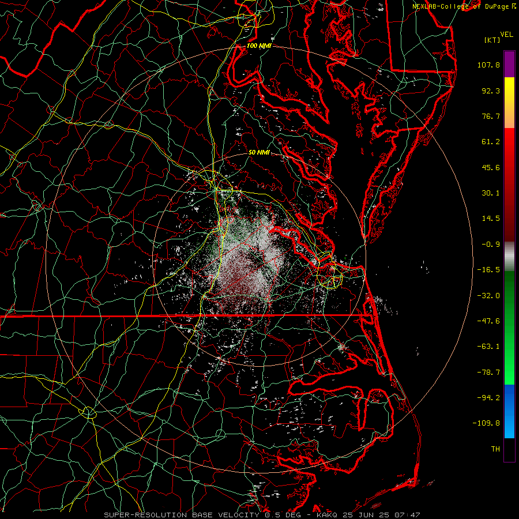Image resolution: width=519 pixels, height=519 pixels.
Task: Select the -0.9 legend value
Action: tap(490, 245)
